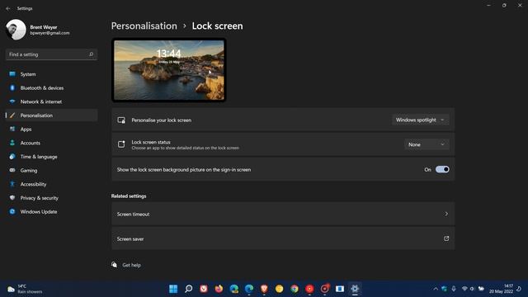Click the Wi-Fi icon in system tray
Screen dimensions: 528x297
(464, 289)
